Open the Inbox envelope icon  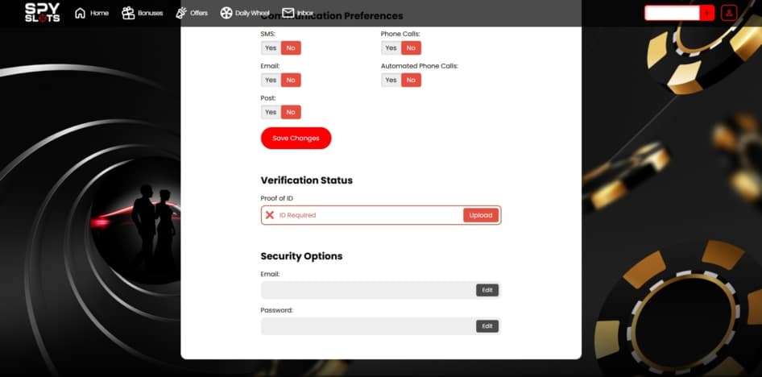click(288, 13)
